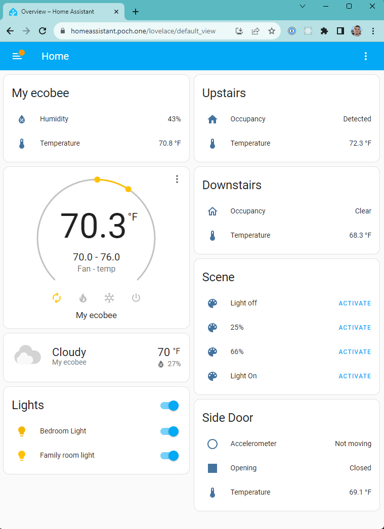Activate the 25% scene

pyautogui.click(x=355, y=328)
